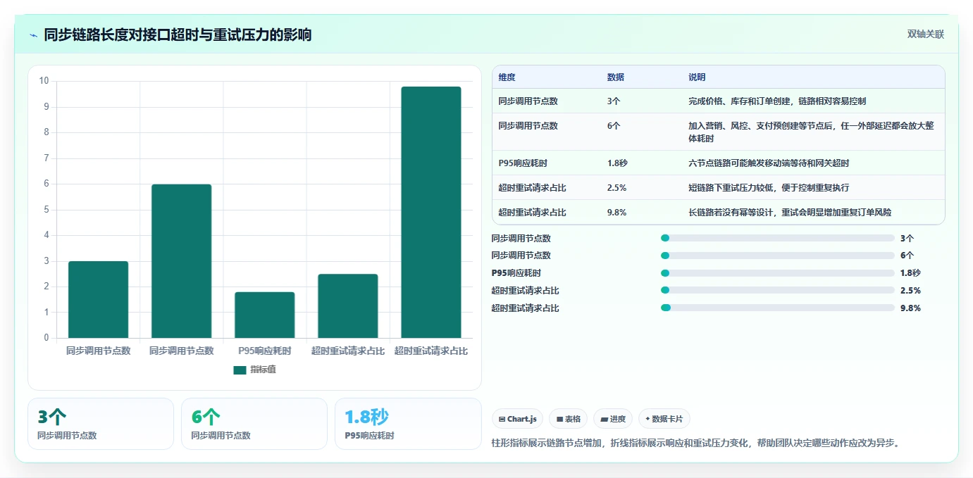Click the footer text starting 柱形指标展示链路节点增加
The height and width of the screenshot is (478, 973).
click(696, 443)
